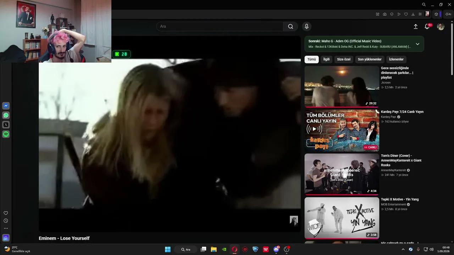Open the 'Gece sessizliğinde' playlist thumbnail
This screenshot has width=454, height=255.
click(342, 87)
